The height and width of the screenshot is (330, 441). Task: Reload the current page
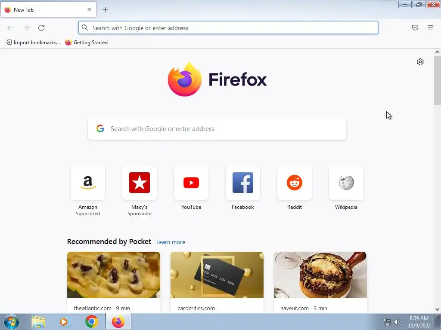click(x=41, y=28)
